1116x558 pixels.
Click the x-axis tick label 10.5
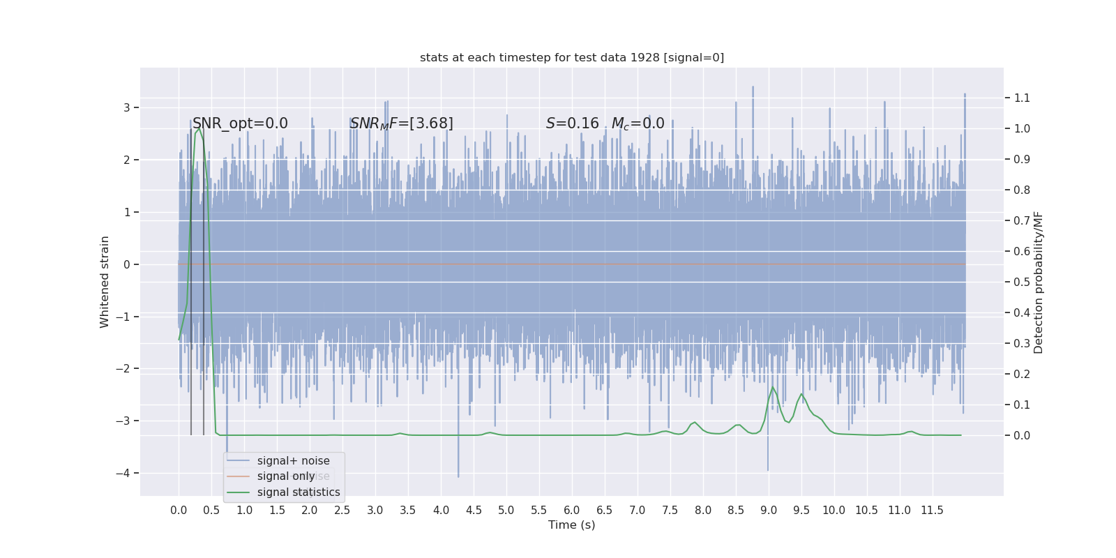coord(867,511)
